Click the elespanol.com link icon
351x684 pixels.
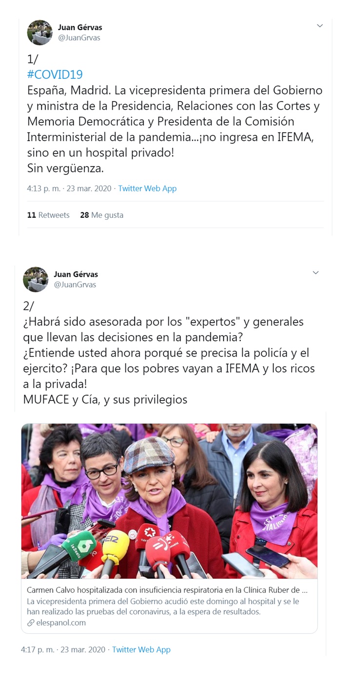(30, 623)
